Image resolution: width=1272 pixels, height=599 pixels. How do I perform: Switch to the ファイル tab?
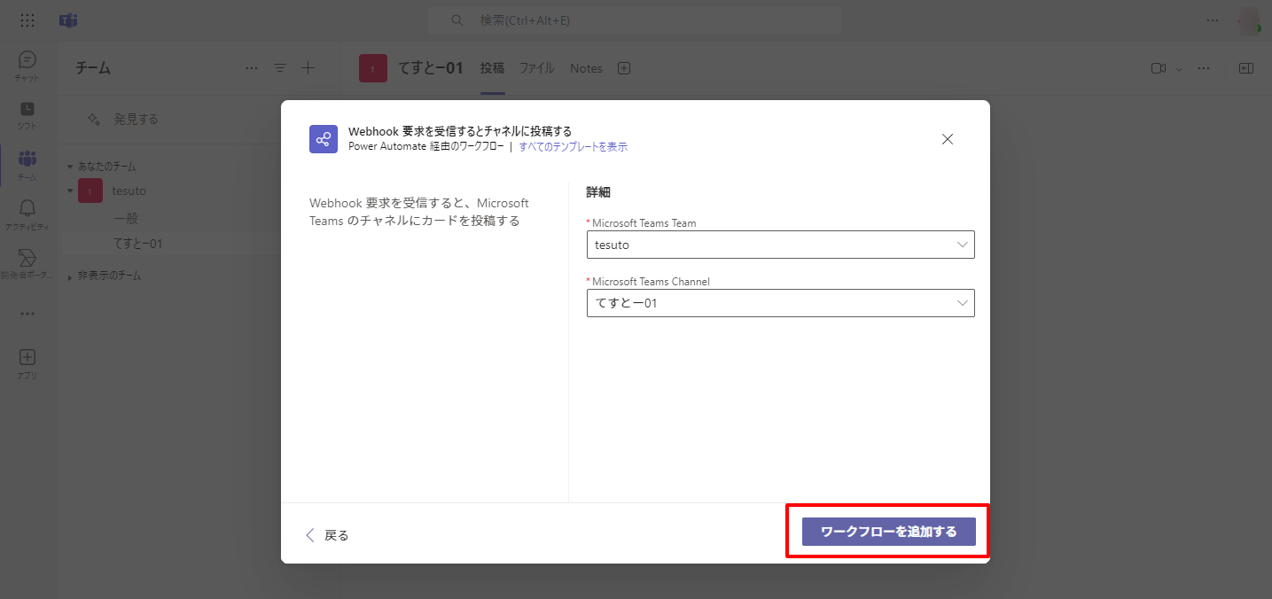536,68
